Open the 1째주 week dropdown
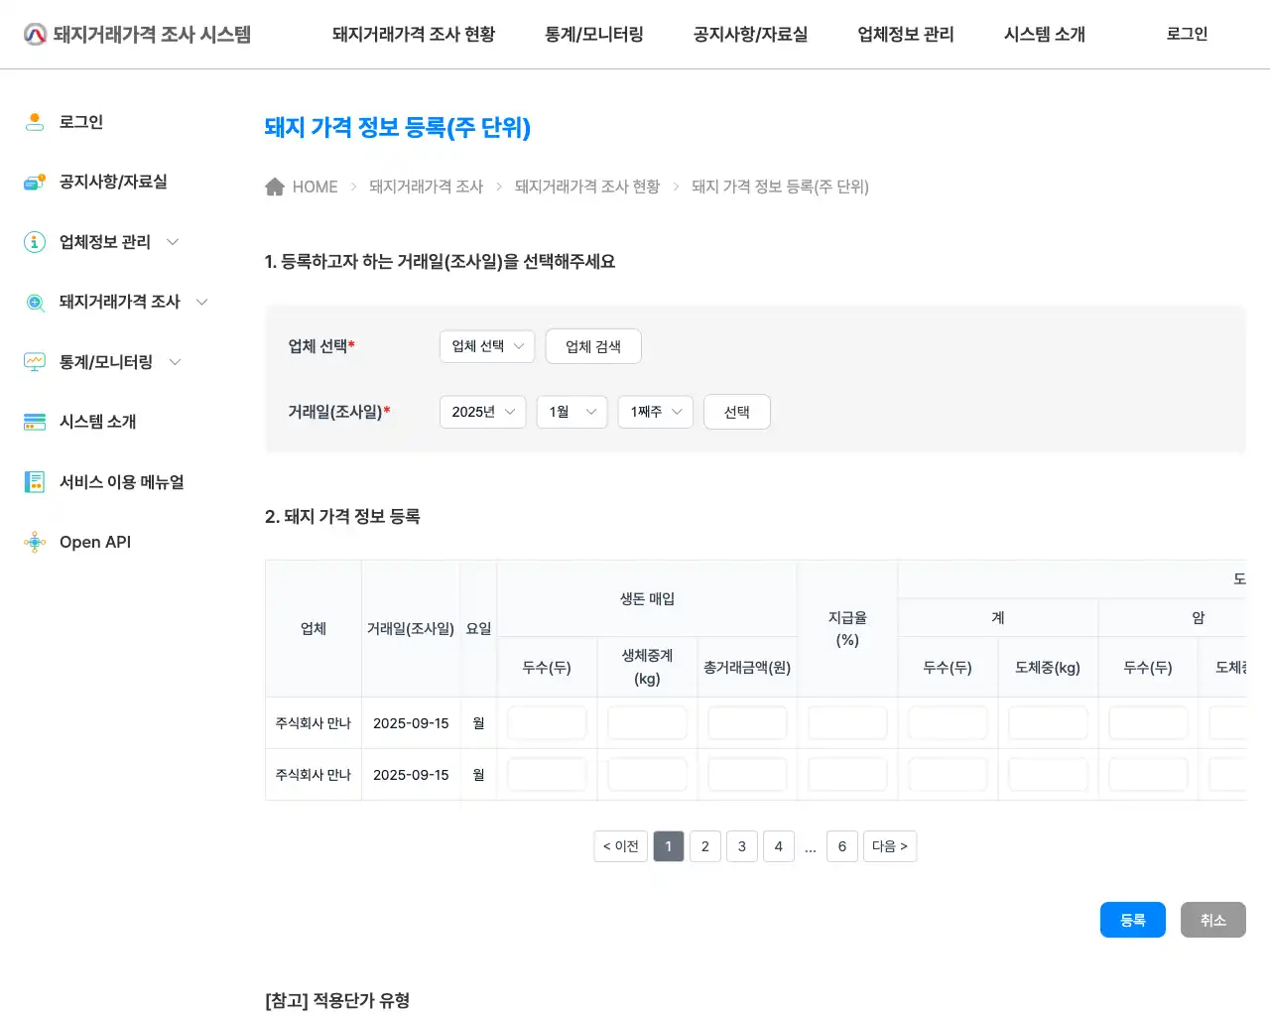Viewport: 1270px width, 1016px height. [x=655, y=412]
